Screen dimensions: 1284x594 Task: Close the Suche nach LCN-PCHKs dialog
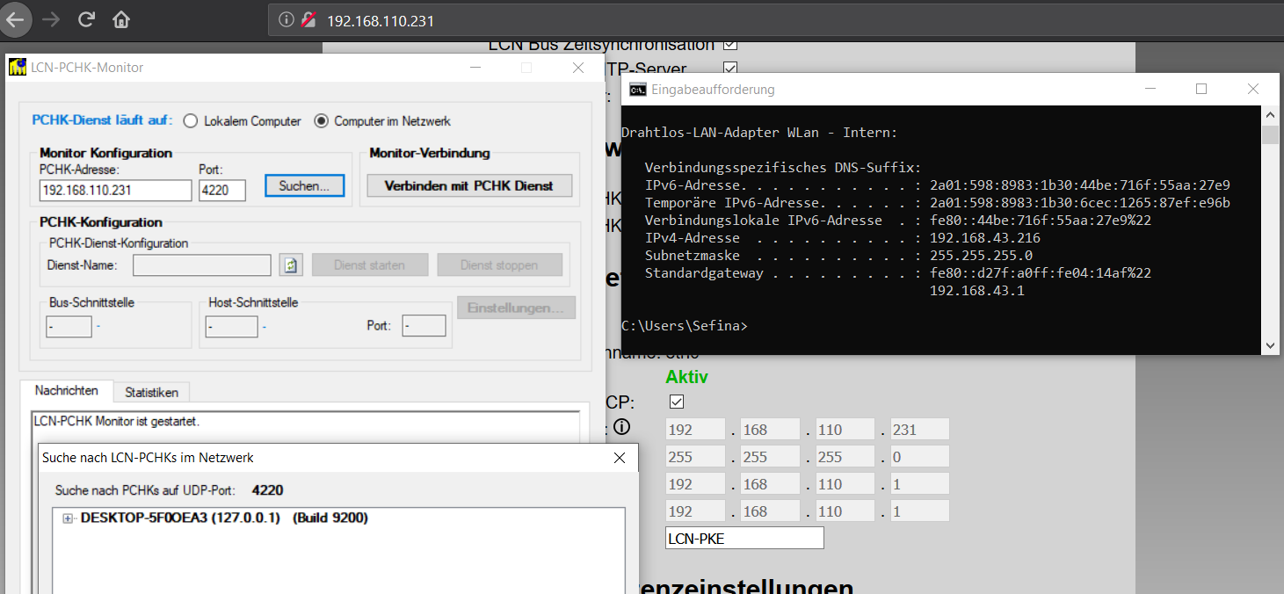[x=620, y=458]
